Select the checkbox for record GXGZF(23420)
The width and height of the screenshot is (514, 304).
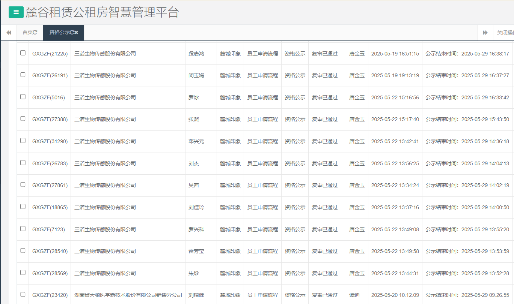point(23,295)
